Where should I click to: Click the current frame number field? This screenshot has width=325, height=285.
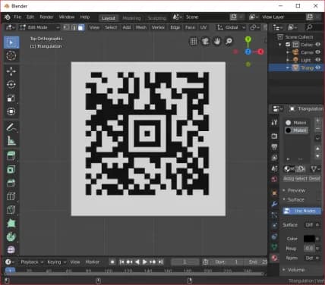[185, 262]
